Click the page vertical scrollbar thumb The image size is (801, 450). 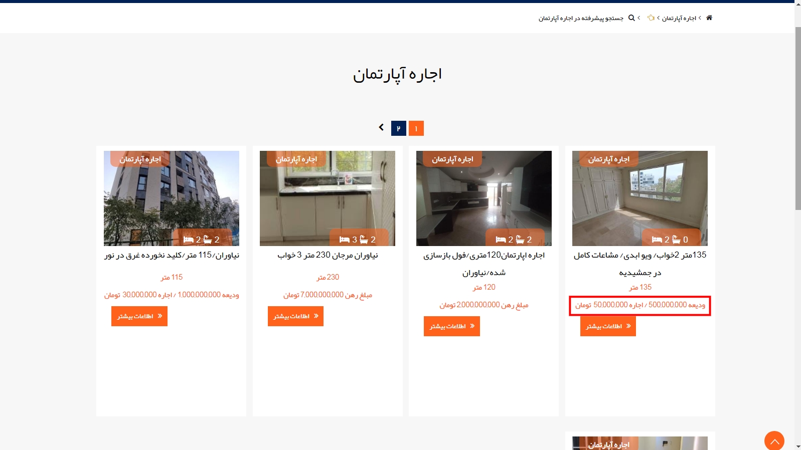(x=797, y=118)
